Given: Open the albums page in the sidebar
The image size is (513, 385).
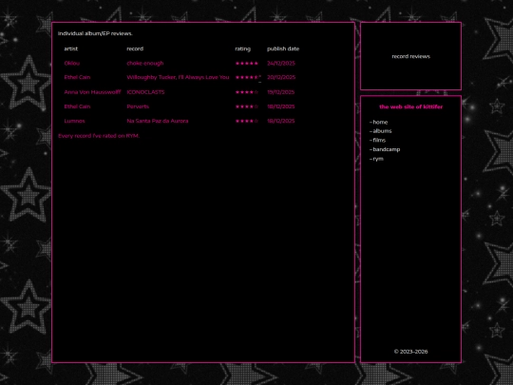Looking at the screenshot, I should [x=382, y=131].
